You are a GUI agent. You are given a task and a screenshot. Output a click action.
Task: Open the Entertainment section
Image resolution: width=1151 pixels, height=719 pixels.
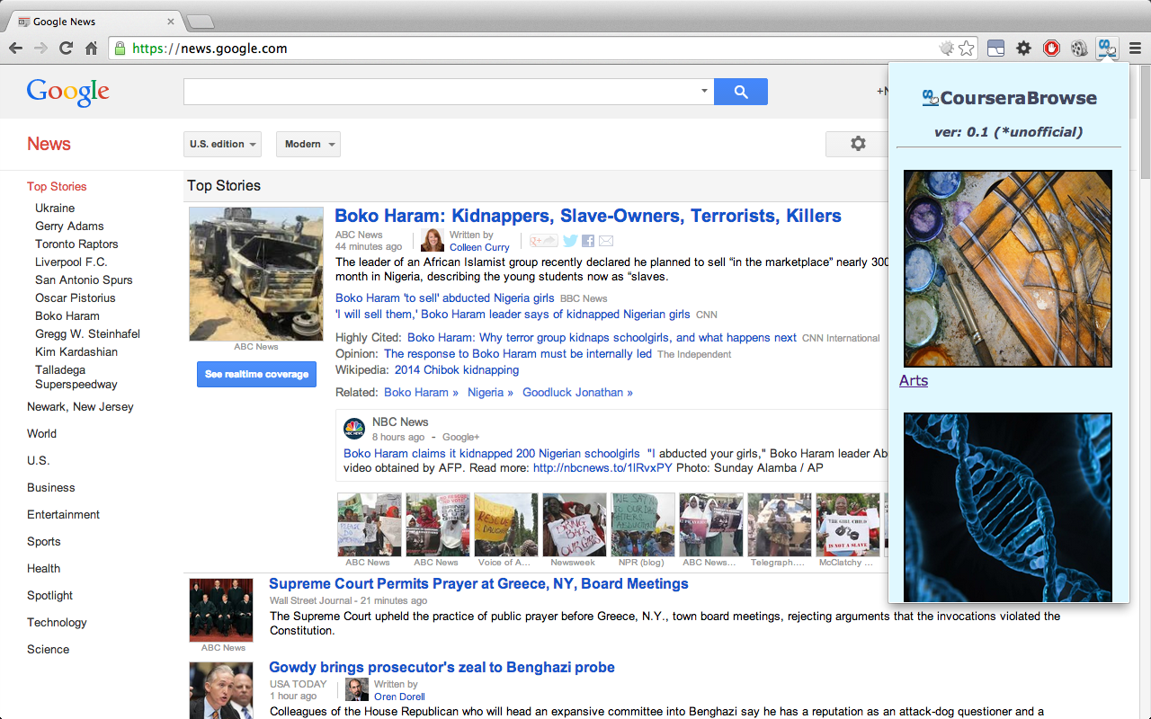pos(63,514)
